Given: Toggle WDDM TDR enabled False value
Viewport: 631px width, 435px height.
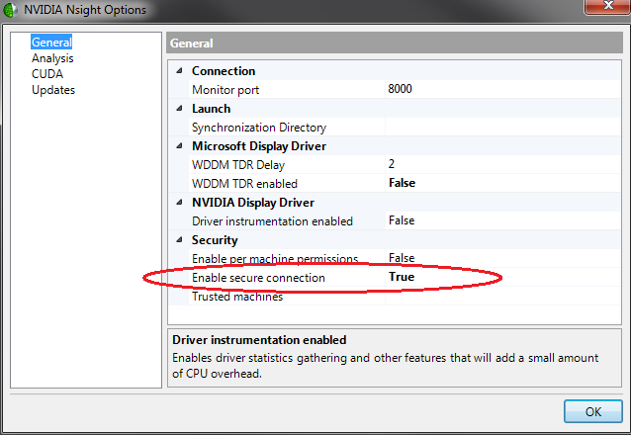Looking at the screenshot, I should point(503,184).
